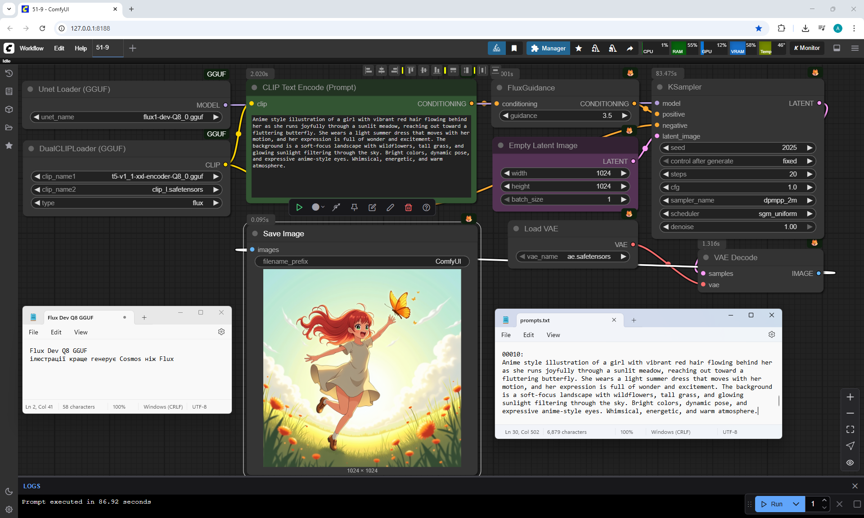The height and width of the screenshot is (518, 864).
Task: Click the K Monitor button
Action: (x=807, y=48)
